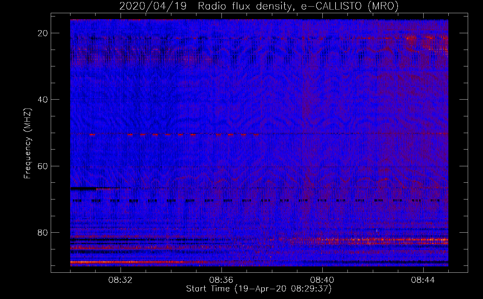
Task: Click the 'Start Time (19-Apr-20 08:29:37)' label
Action: (259, 289)
